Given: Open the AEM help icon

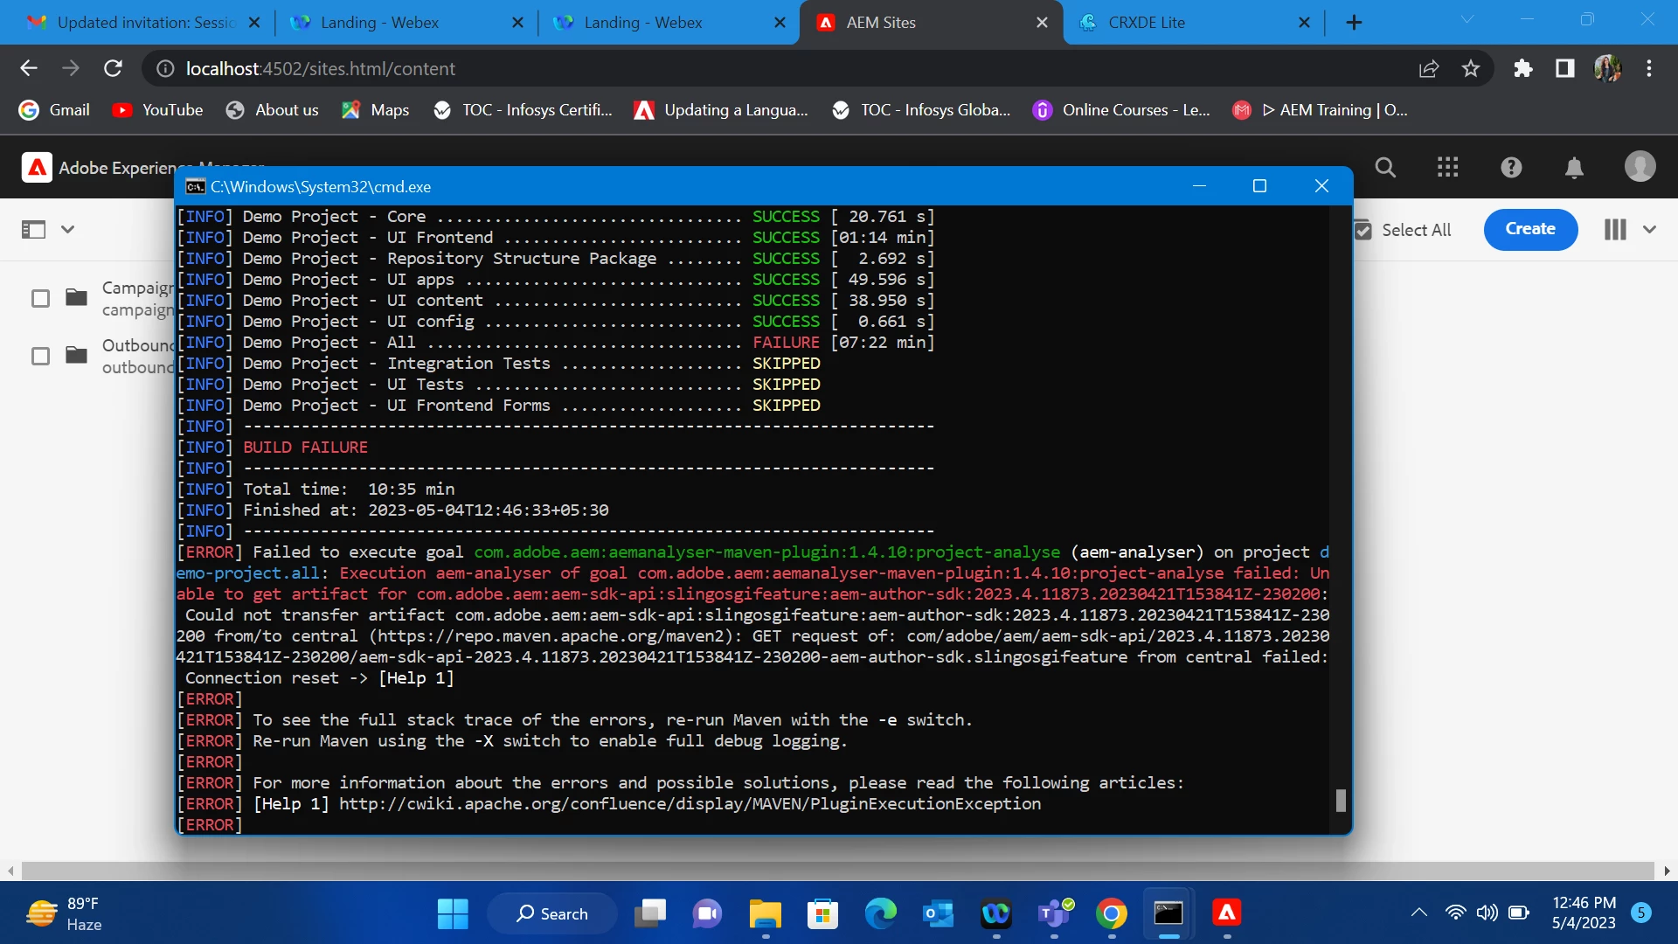Looking at the screenshot, I should click(1511, 167).
